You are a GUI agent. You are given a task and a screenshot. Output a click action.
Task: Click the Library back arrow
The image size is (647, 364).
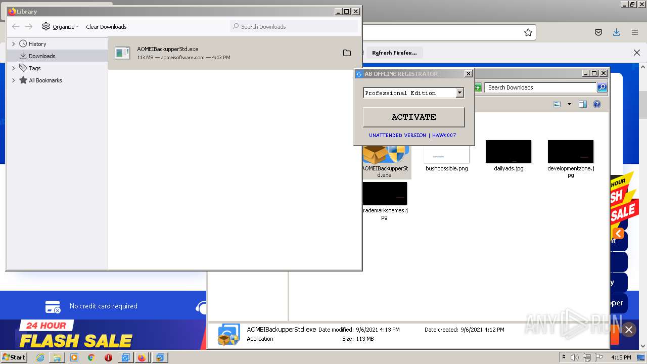click(x=16, y=27)
